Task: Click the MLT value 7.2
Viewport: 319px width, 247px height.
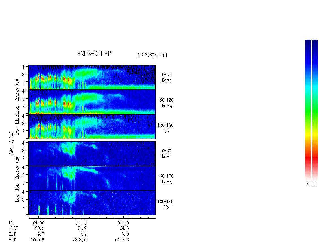Action: tap(83, 234)
